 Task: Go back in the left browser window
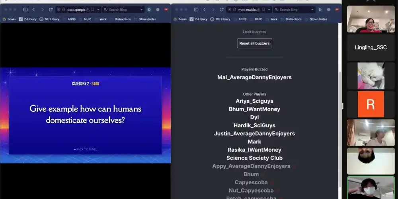pos(34,10)
